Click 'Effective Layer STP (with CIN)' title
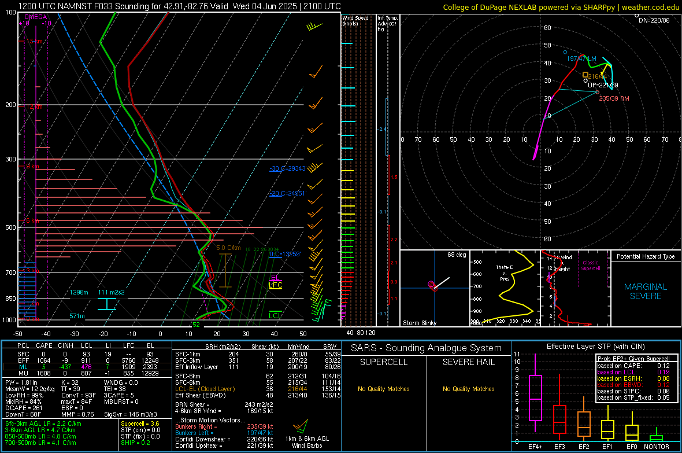Image resolution: width=682 pixels, height=453 pixels. (595, 347)
